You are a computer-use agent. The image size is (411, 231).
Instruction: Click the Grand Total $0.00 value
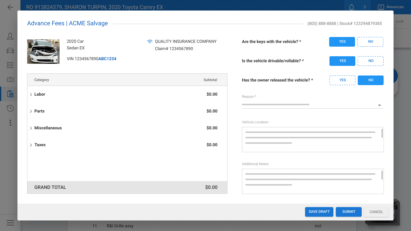click(211, 187)
